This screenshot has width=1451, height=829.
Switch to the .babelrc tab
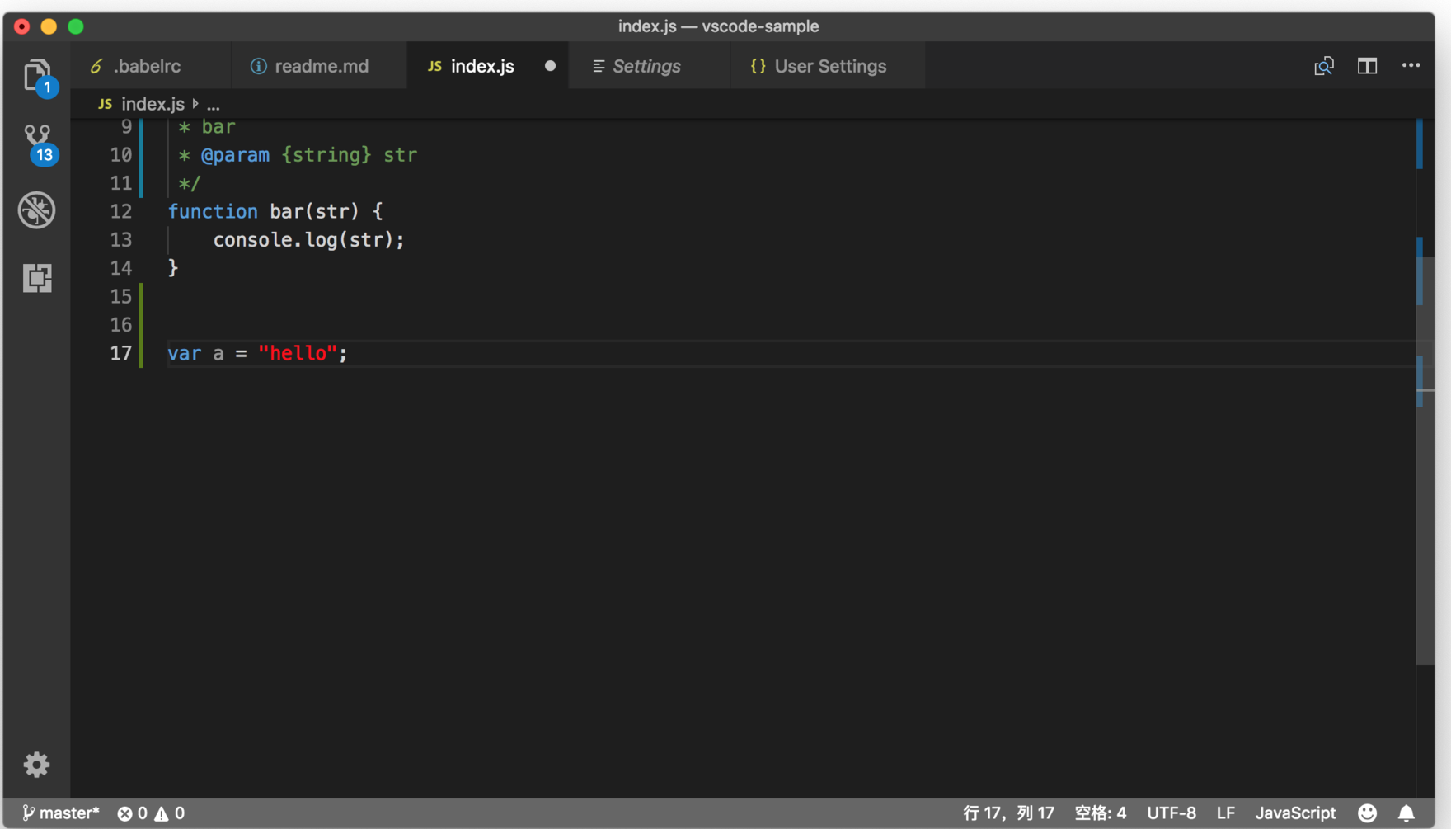[x=147, y=66]
